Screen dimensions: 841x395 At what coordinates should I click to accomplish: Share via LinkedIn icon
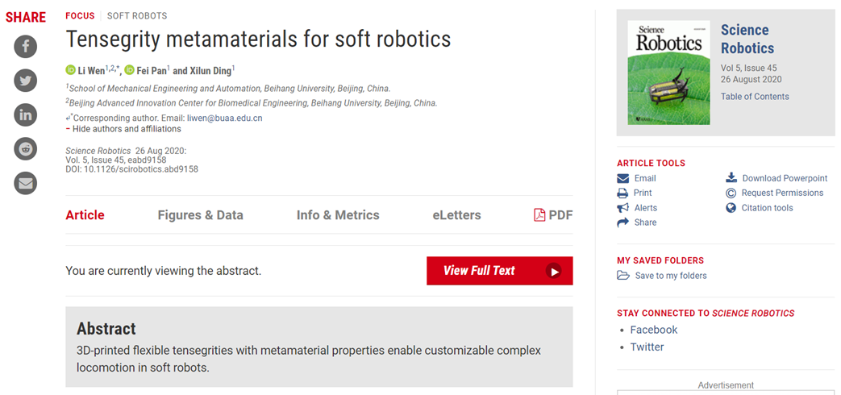(x=26, y=114)
